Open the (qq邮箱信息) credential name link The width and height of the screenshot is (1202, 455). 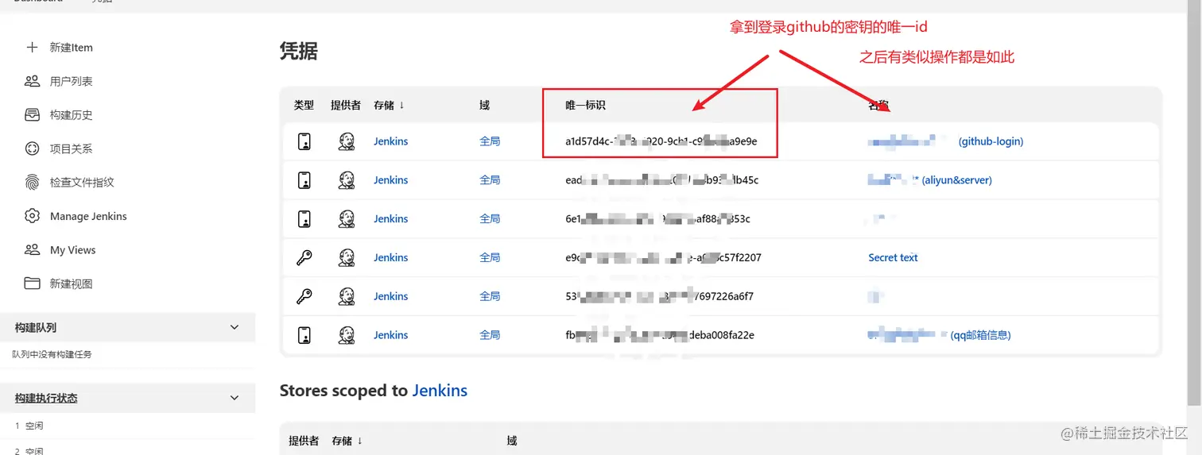pos(980,335)
